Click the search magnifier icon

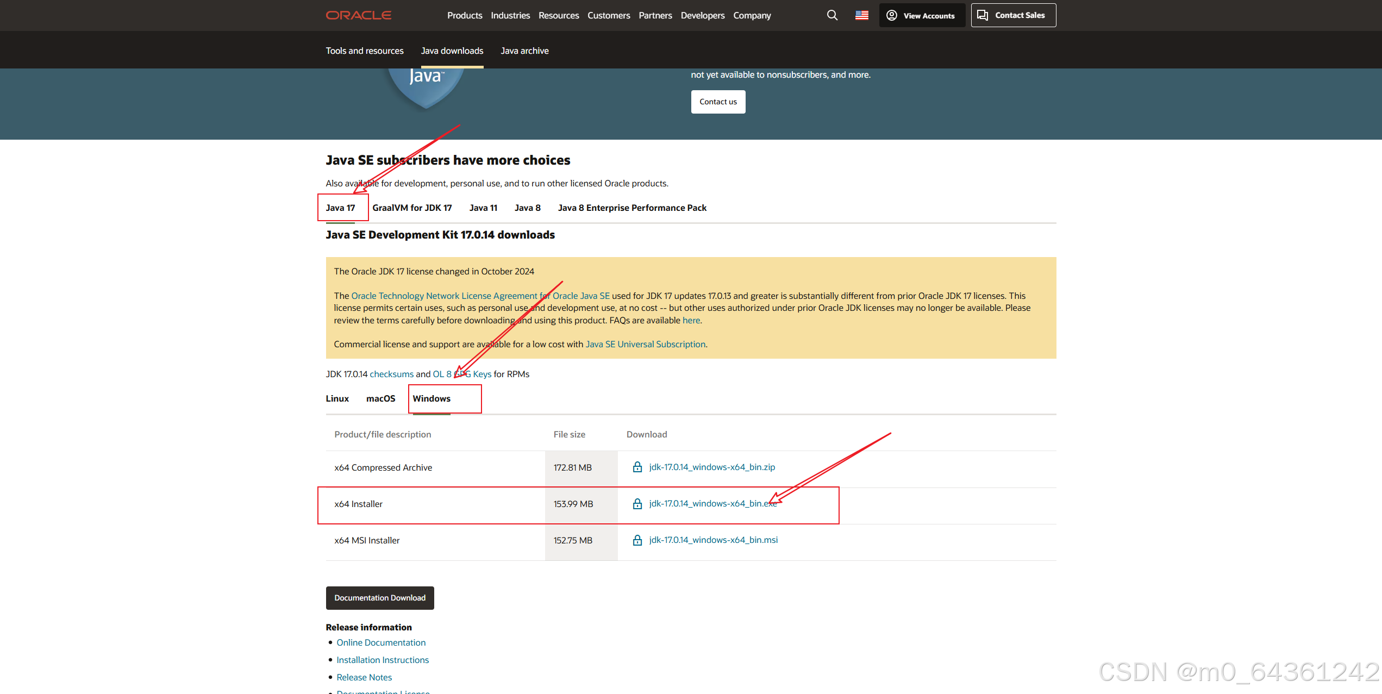[832, 15]
